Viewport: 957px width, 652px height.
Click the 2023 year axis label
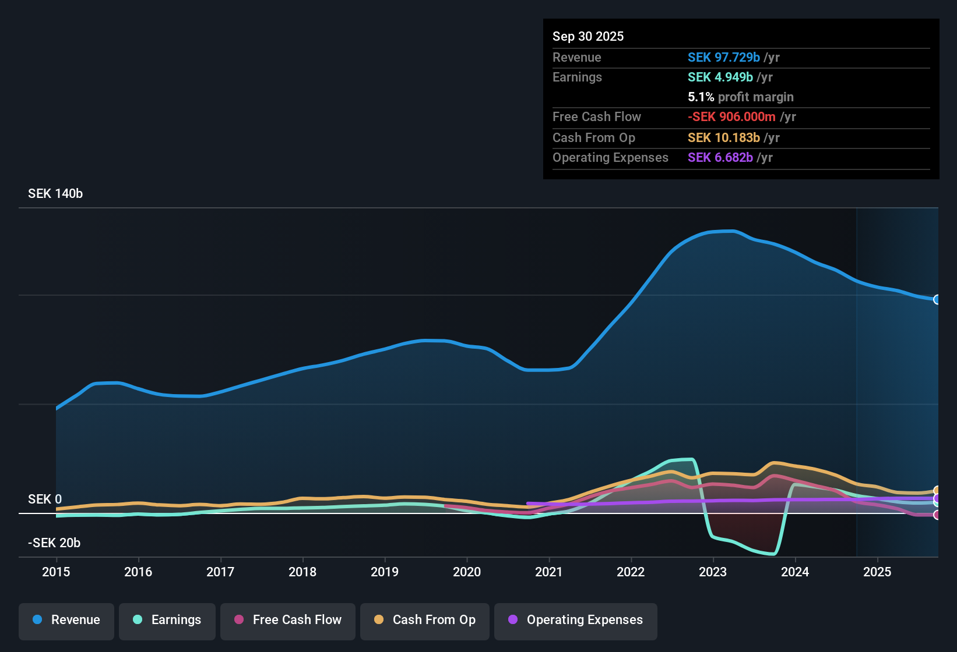tap(713, 572)
